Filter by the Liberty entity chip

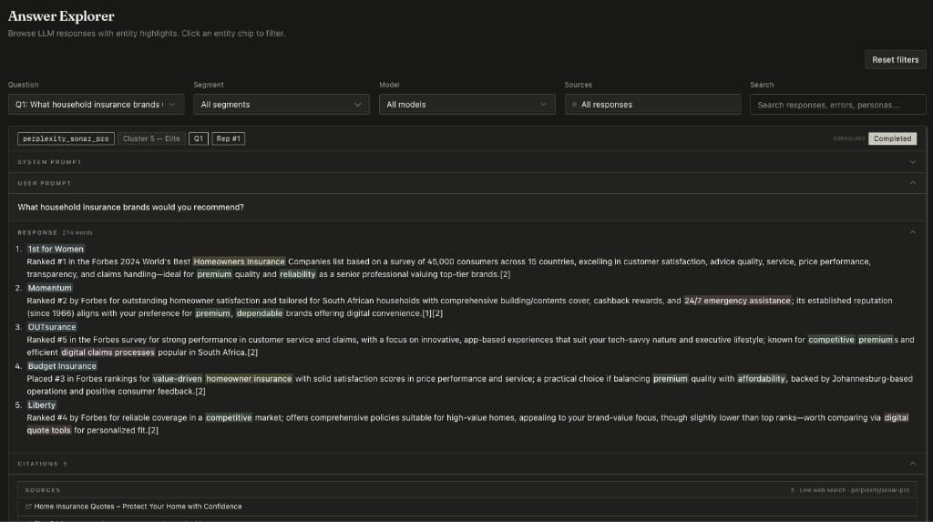(x=41, y=404)
